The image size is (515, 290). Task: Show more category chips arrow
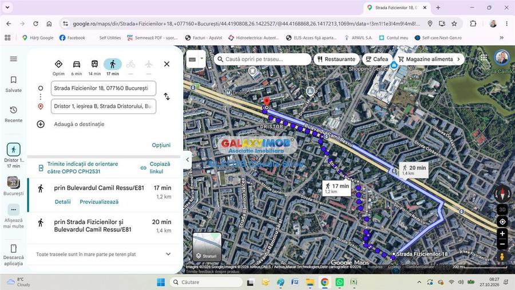(x=459, y=59)
